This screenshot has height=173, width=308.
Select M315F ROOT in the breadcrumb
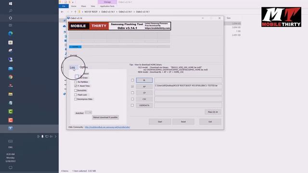click(x=91, y=12)
